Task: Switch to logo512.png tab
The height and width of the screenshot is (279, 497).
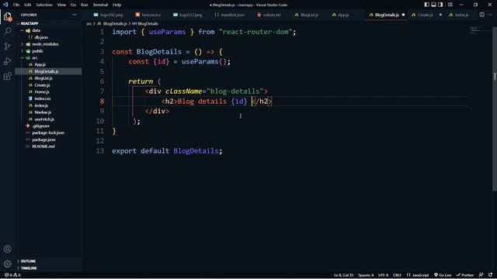Action: 188,15
